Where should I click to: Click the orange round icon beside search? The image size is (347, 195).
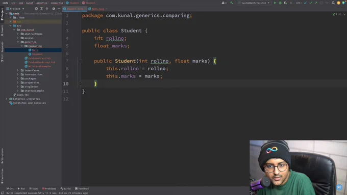click(338, 3)
